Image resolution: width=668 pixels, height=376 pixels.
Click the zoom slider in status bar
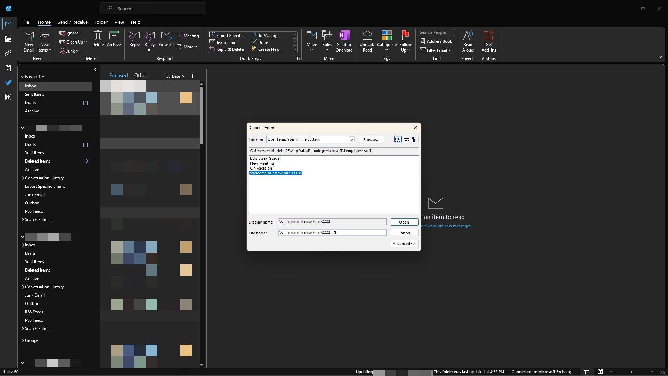(631, 372)
